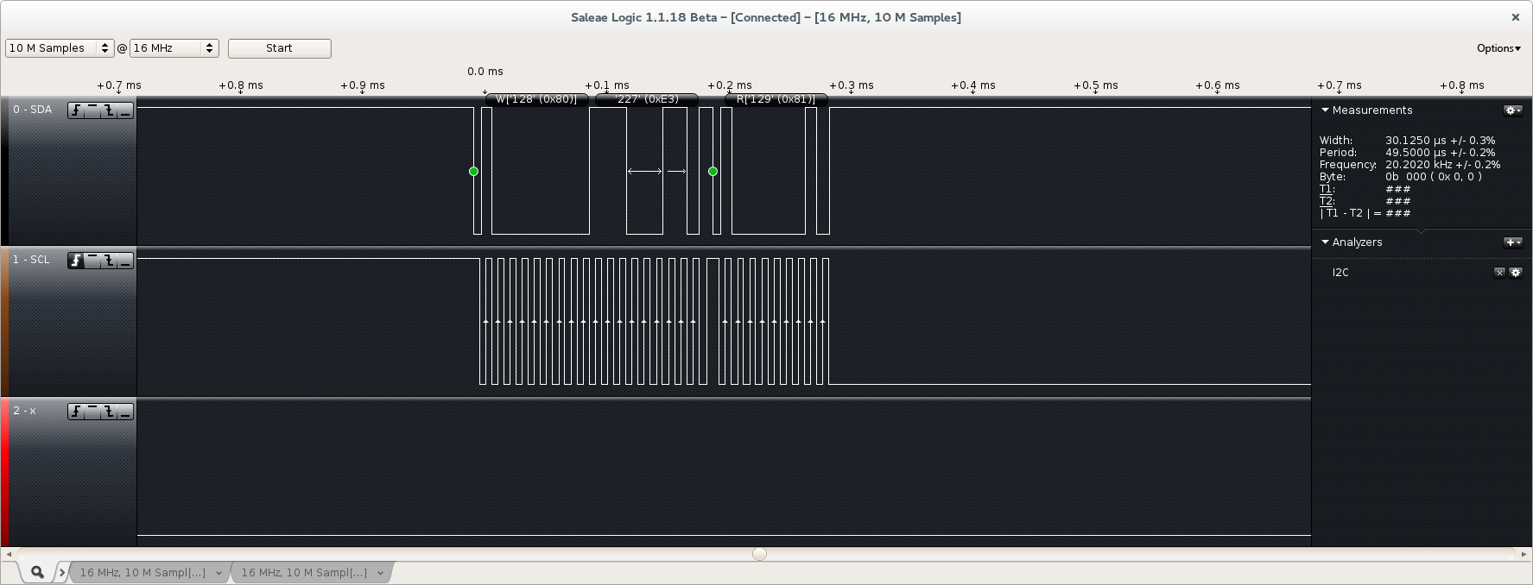Click the 0.0 ms time origin marker
The width and height of the screenshot is (1533, 585).
click(485, 72)
